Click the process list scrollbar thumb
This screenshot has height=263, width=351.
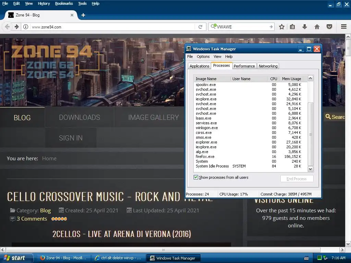[x=310, y=134]
